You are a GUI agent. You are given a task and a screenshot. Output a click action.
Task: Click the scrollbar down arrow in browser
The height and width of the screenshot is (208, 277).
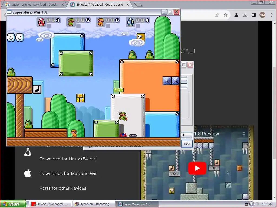tap(275, 197)
